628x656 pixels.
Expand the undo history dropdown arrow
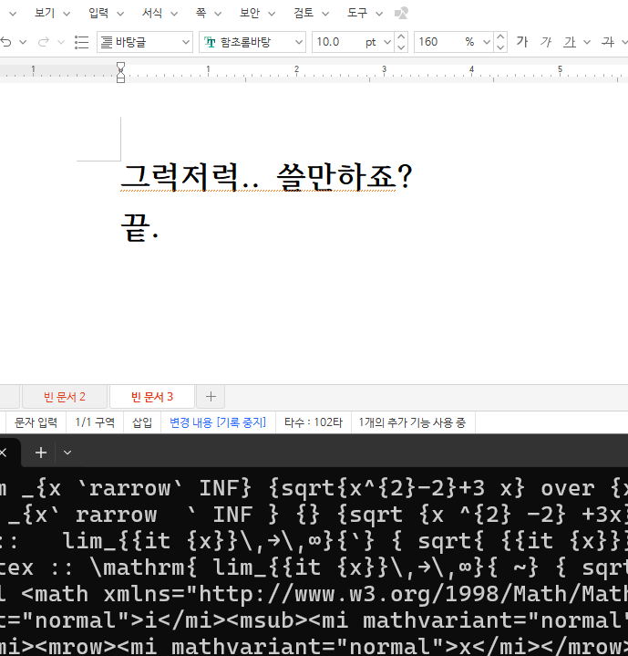23,42
